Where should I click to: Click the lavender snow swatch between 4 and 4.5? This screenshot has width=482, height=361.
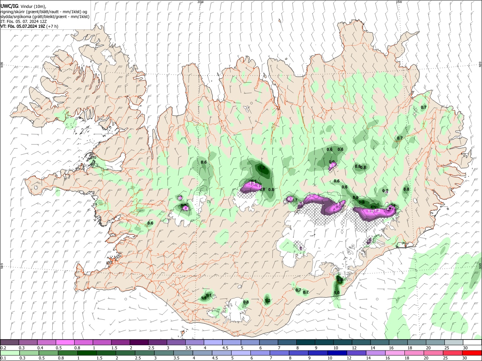point(213,342)
